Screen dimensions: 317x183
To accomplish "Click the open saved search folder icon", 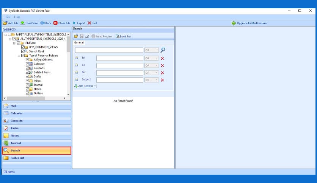I will pyautogui.click(x=76, y=36).
